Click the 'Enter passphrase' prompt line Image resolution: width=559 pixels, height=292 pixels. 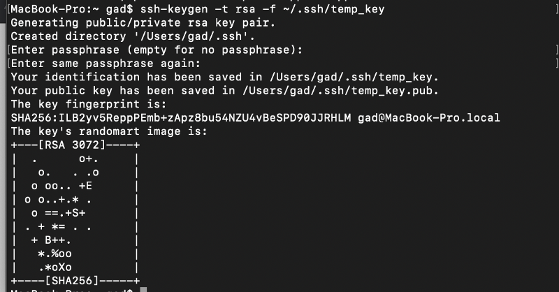(157, 50)
